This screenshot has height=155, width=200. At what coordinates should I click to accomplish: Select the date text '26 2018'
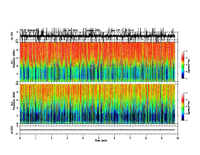[x=73, y=30]
